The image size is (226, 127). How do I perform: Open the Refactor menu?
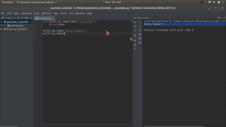coord(46,13)
